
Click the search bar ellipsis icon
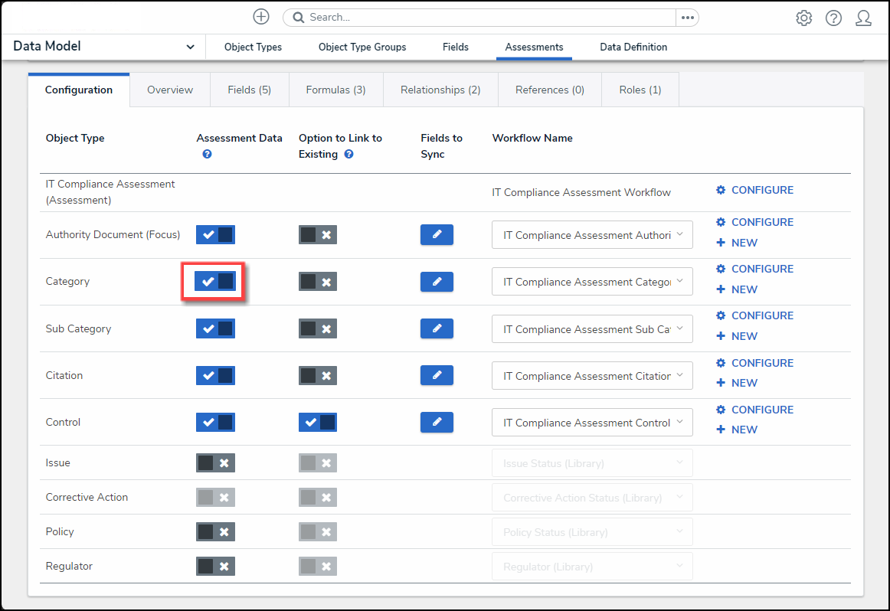(687, 18)
